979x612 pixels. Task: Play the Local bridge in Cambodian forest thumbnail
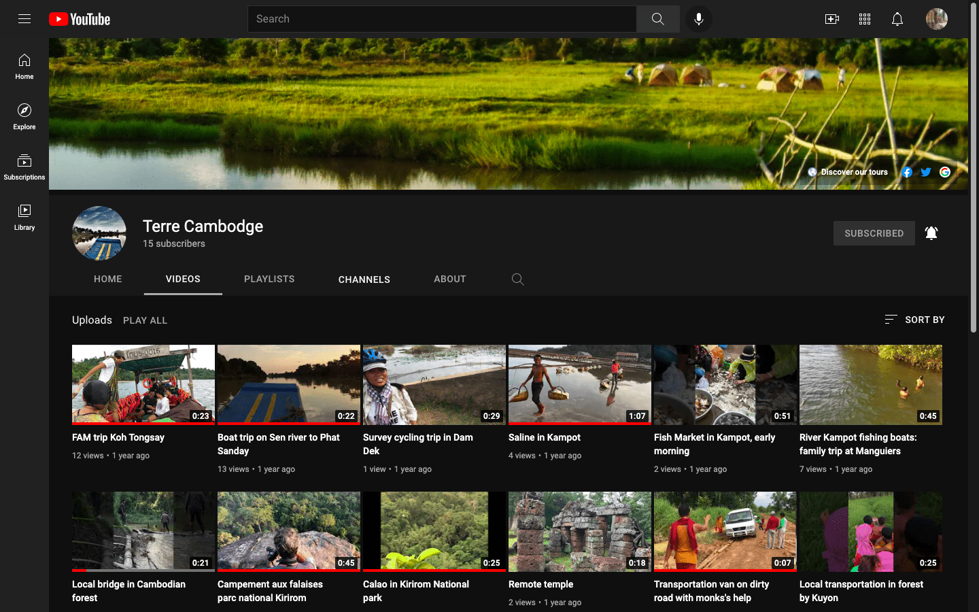(x=143, y=532)
